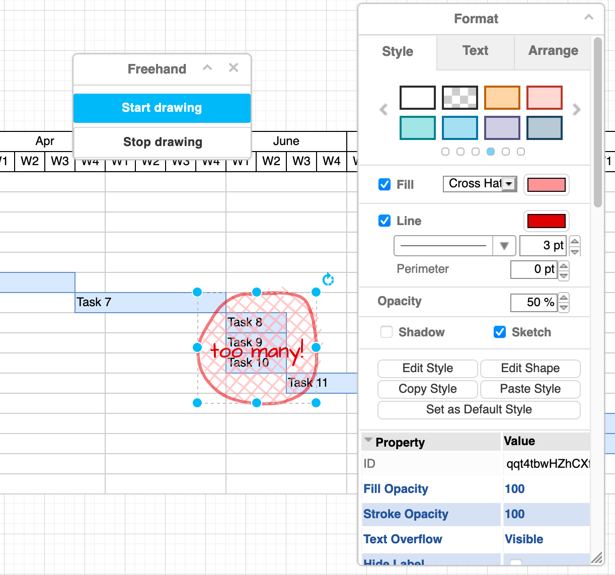The height and width of the screenshot is (575, 615).
Task: Click the rotate handle above the selected shape
Action: (x=328, y=279)
